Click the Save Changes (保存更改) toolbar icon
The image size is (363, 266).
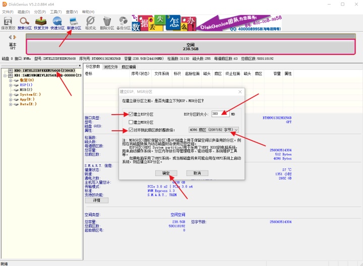click(x=8, y=23)
